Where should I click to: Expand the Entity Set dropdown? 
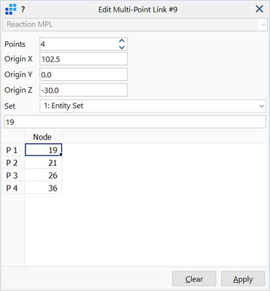pyautogui.click(x=153, y=106)
